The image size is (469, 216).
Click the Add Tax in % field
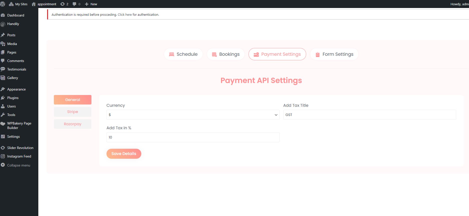pos(193,137)
